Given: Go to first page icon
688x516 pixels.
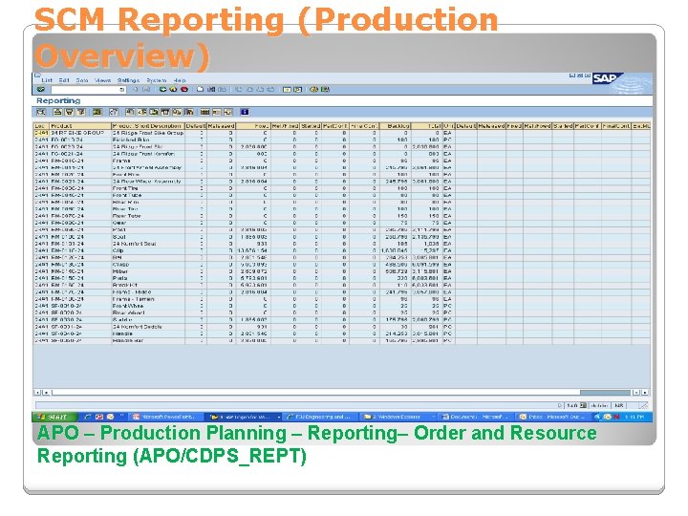Looking at the screenshot, I should point(239,90).
